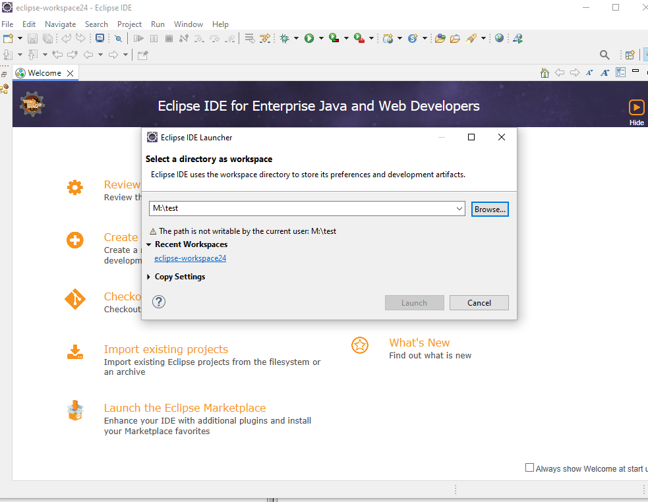Click the green Run button in toolbar

[309, 39]
